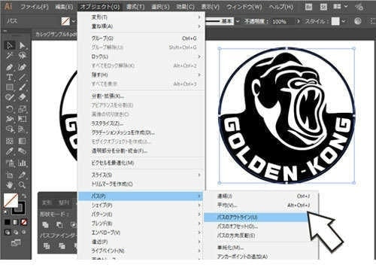Viewport: 376px width, 271px height.
Task: Select the Zoom tool
Action: tap(22, 185)
